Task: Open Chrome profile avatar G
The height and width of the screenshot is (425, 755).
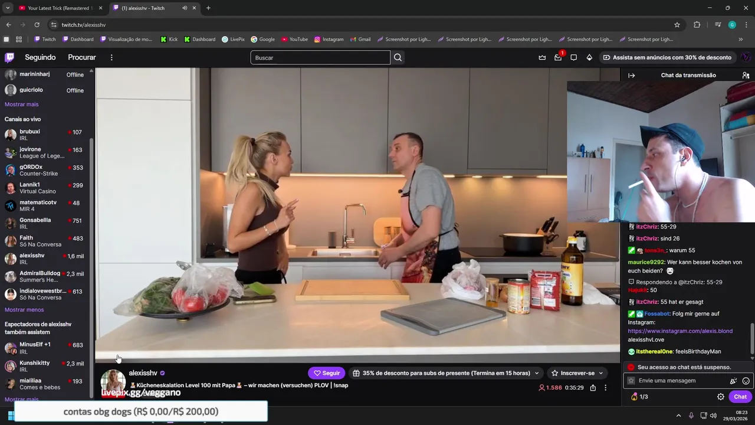Action: coord(732,25)
